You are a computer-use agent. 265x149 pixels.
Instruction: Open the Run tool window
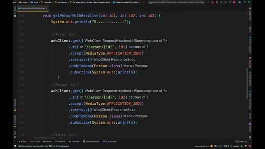pos(23,142)
